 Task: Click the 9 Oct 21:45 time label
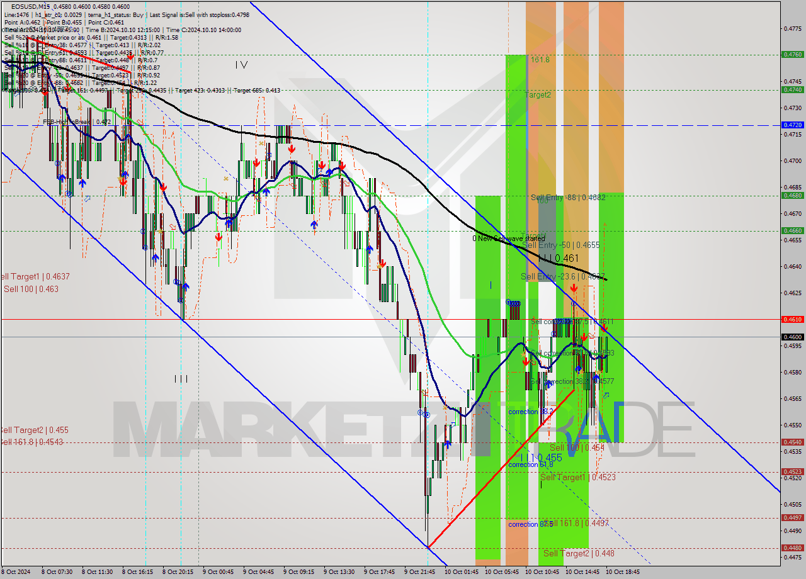419,572
